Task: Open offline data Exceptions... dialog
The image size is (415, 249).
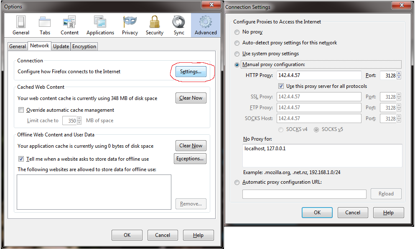Action: point(190,159)
